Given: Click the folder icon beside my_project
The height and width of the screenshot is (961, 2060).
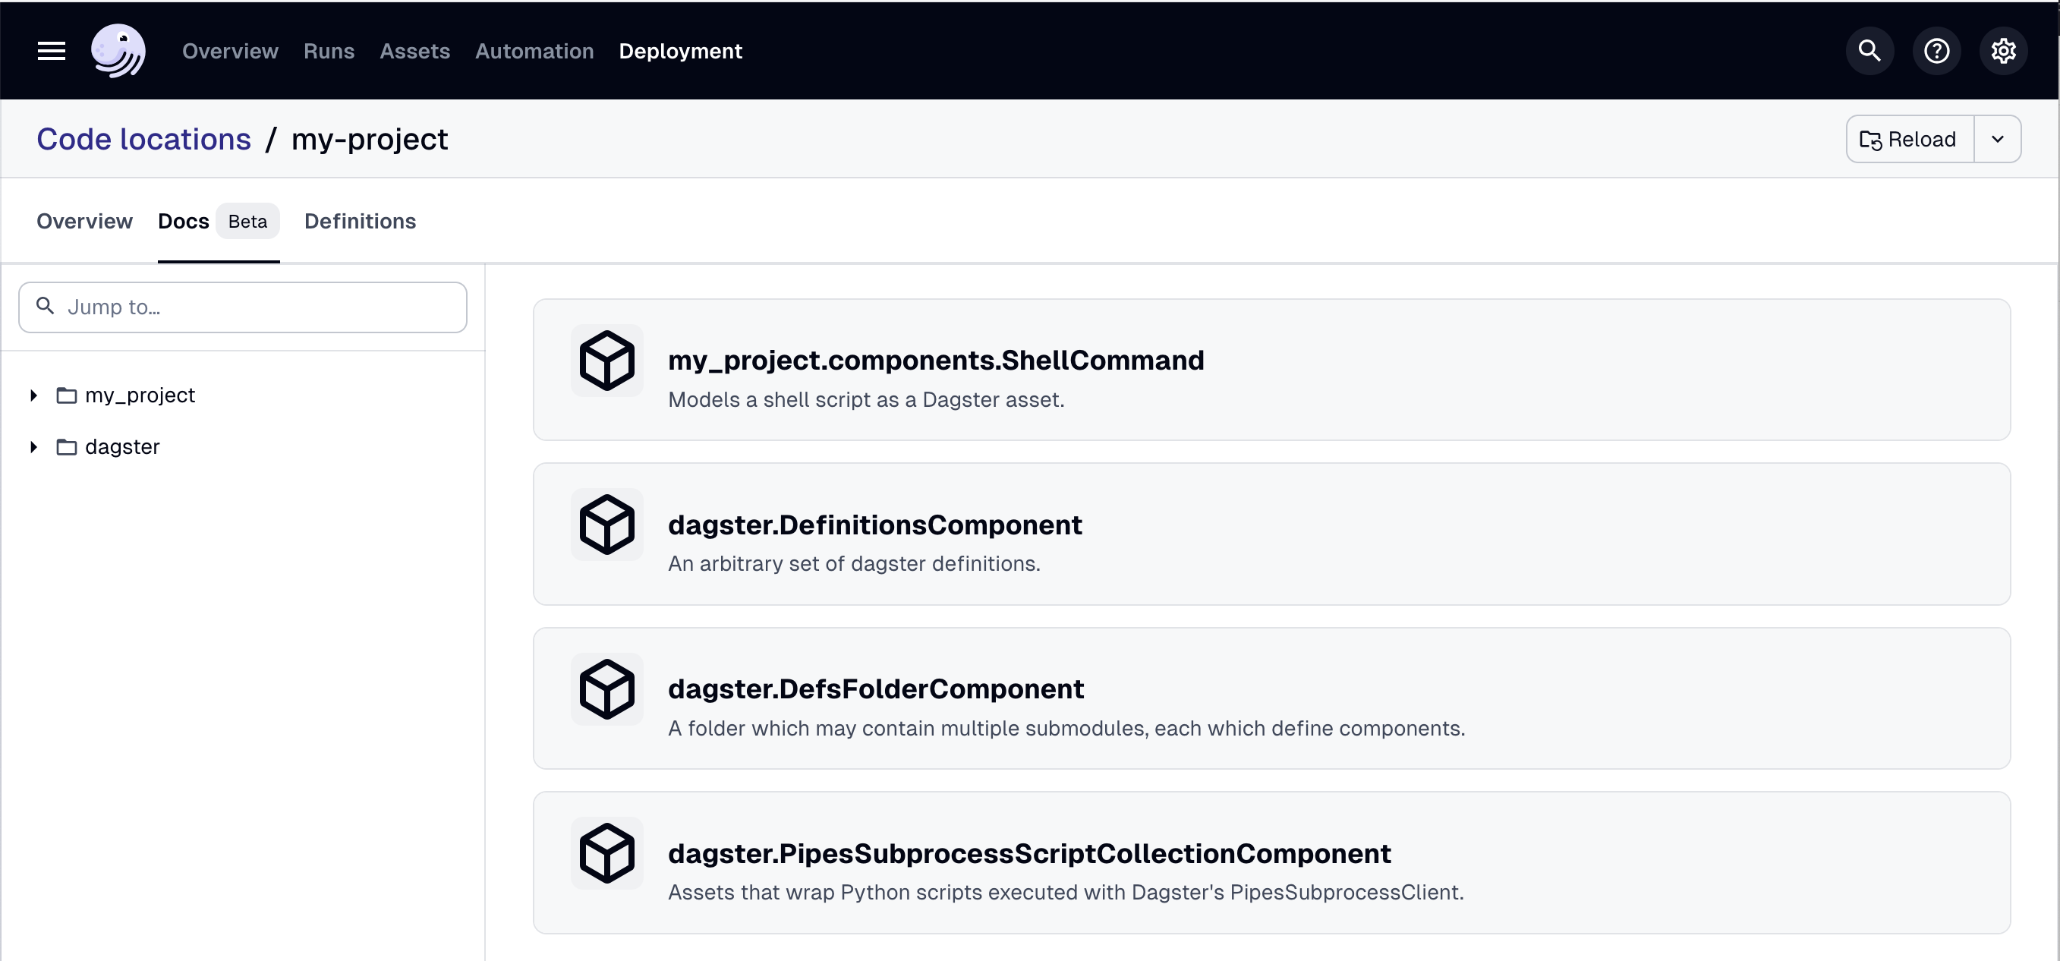Looking at the screenshot, I should pos(66,394).
